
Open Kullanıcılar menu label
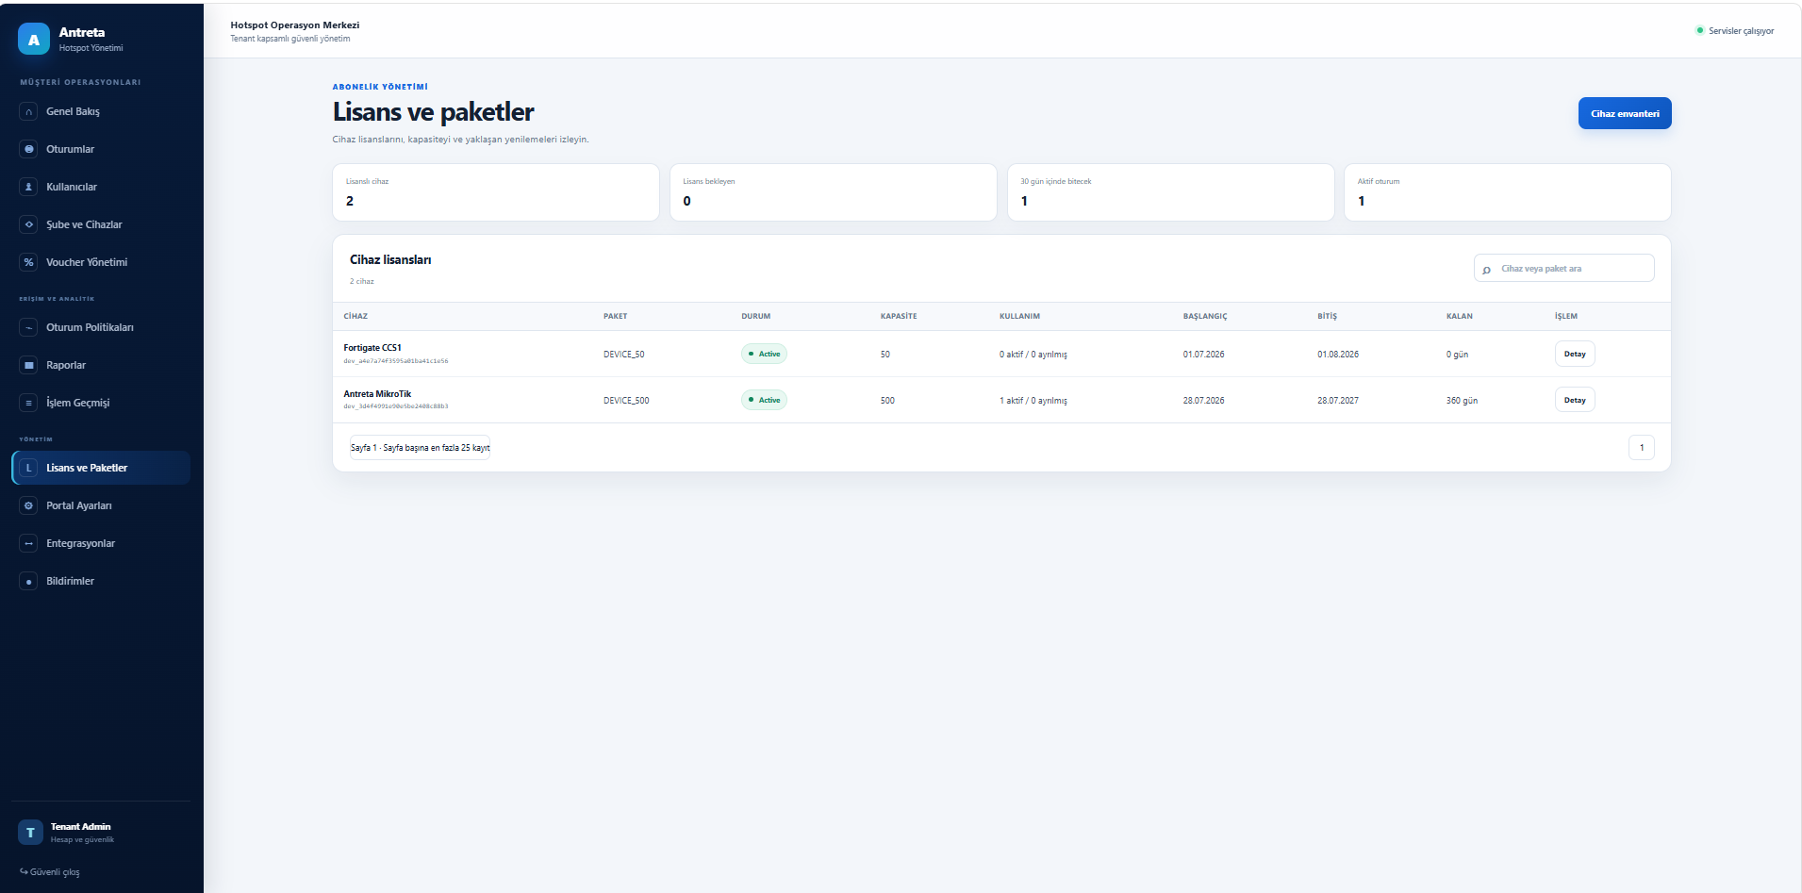pos(72,187)
